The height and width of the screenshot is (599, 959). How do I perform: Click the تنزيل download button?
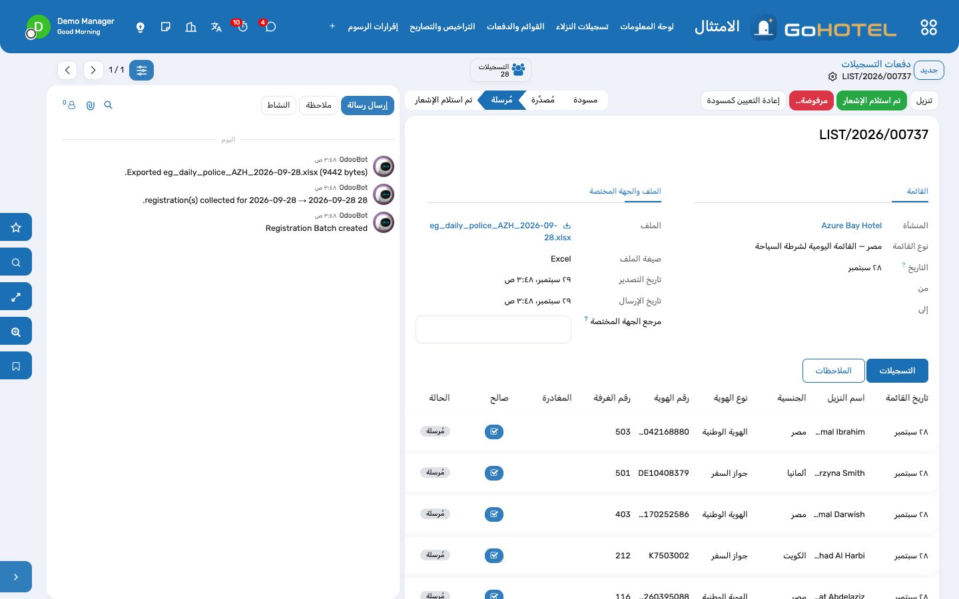[x=924, y=100]
